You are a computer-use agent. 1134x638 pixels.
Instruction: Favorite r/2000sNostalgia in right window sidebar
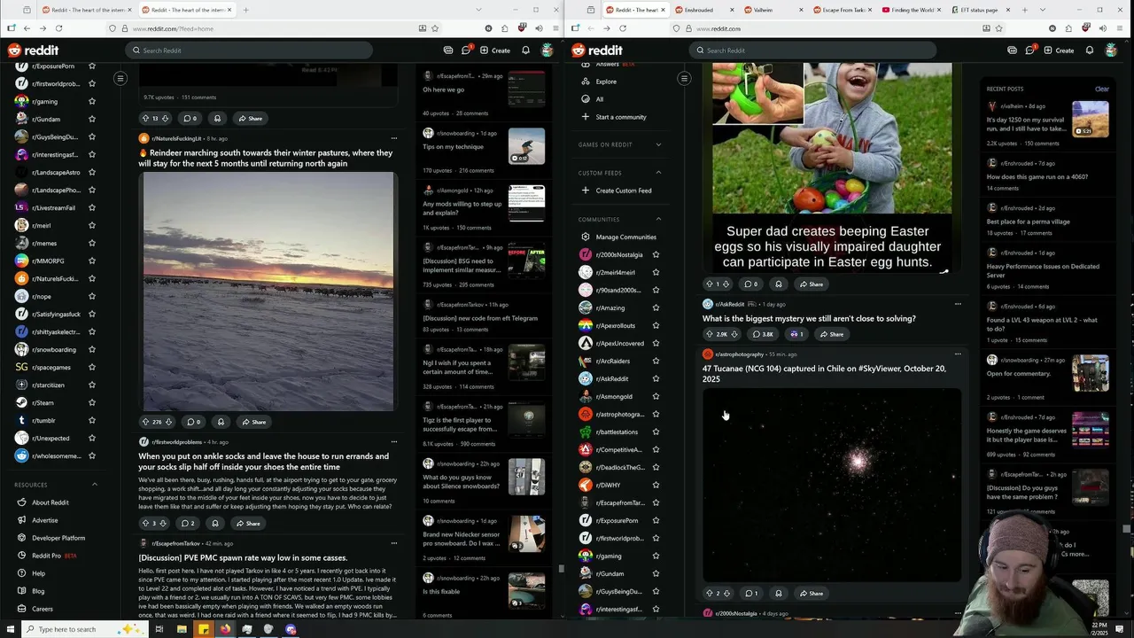pos(656,254)
